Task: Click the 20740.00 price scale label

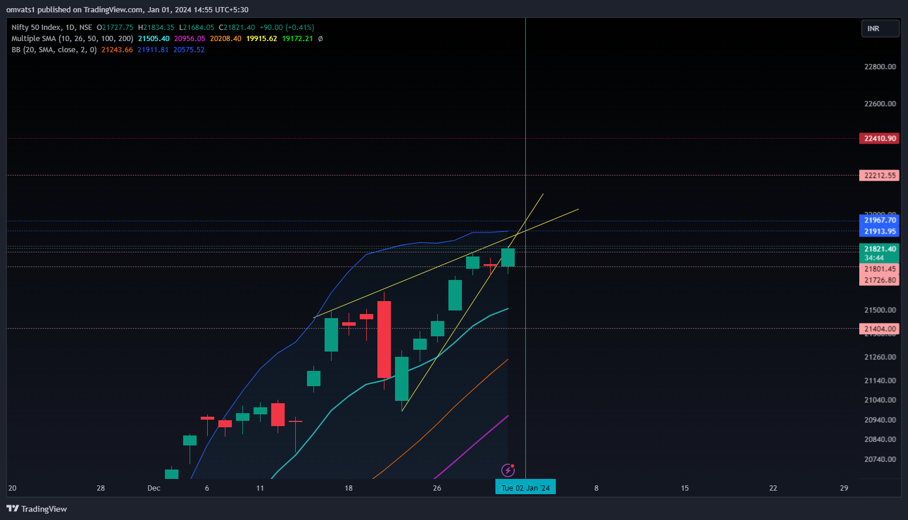Action: [880, 460]
